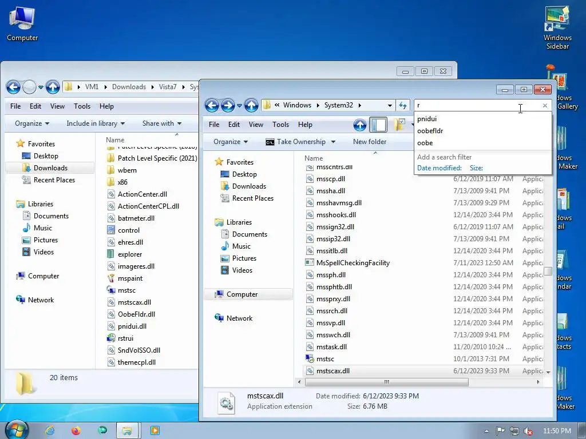Click the folder options icon with checkmark

coord(399,125)
